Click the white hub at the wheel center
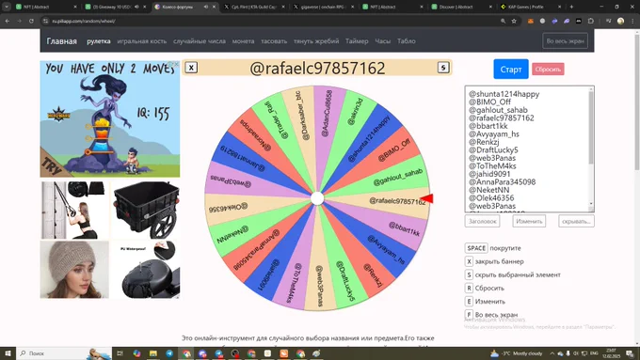This screenshot has width=640, height=360. [x=317, y=198]
